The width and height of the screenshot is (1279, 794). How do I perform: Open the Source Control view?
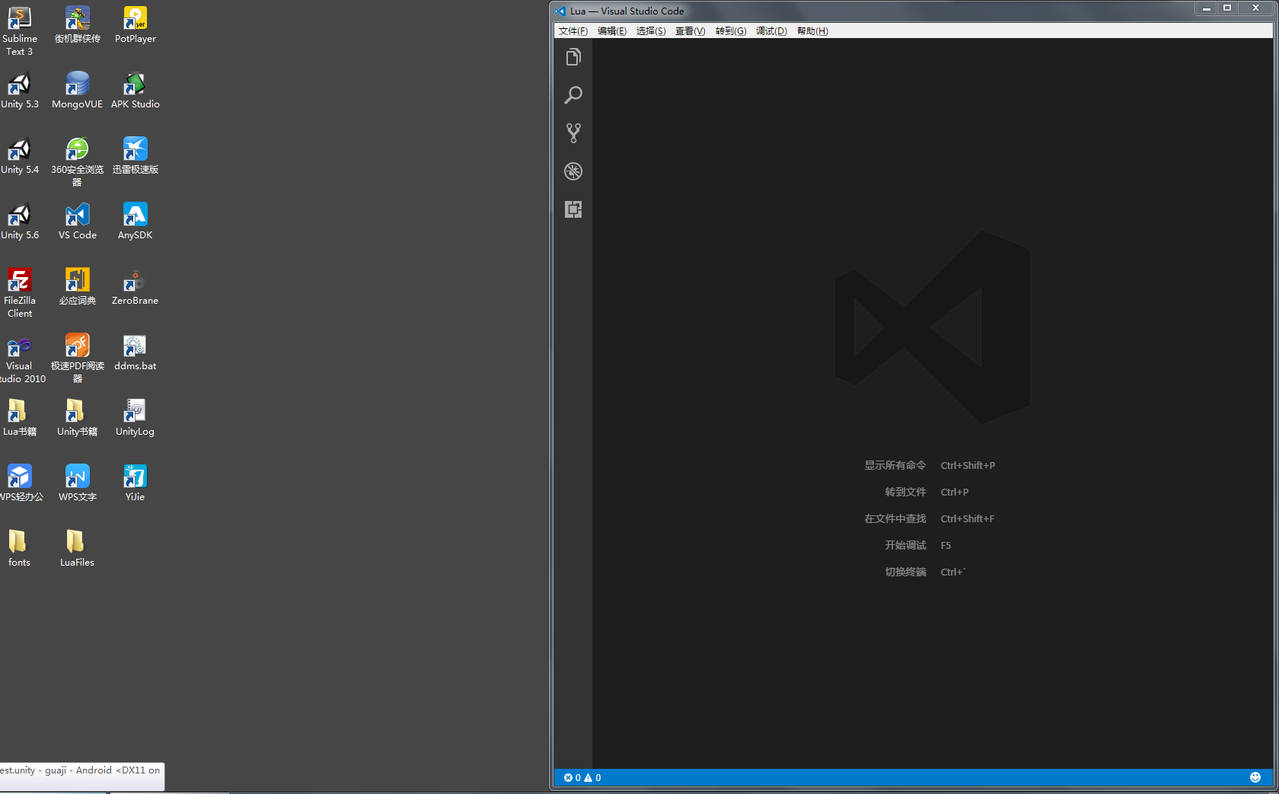coord(573,132)
